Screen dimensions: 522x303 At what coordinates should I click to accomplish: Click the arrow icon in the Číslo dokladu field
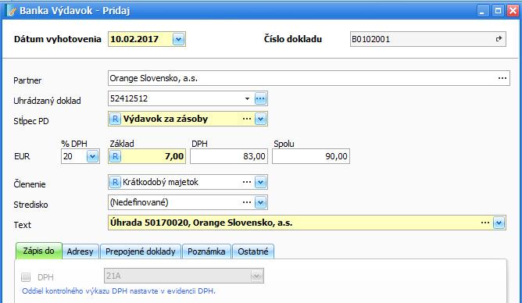(x=499, y=39)
